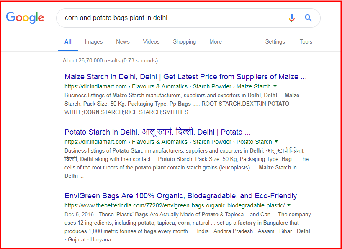The width and height of the screenshot is (342, 249).
Task: Switch to the Images tab
Action: pos(94,41)
